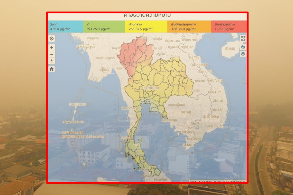The height and width of the screenshot is (195, 293).
Task: Click the orange 37.6-75.0 µg/m³ legend box
Action: [x=189, y=27]
